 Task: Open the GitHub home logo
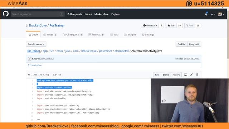(x=6, y=14)
